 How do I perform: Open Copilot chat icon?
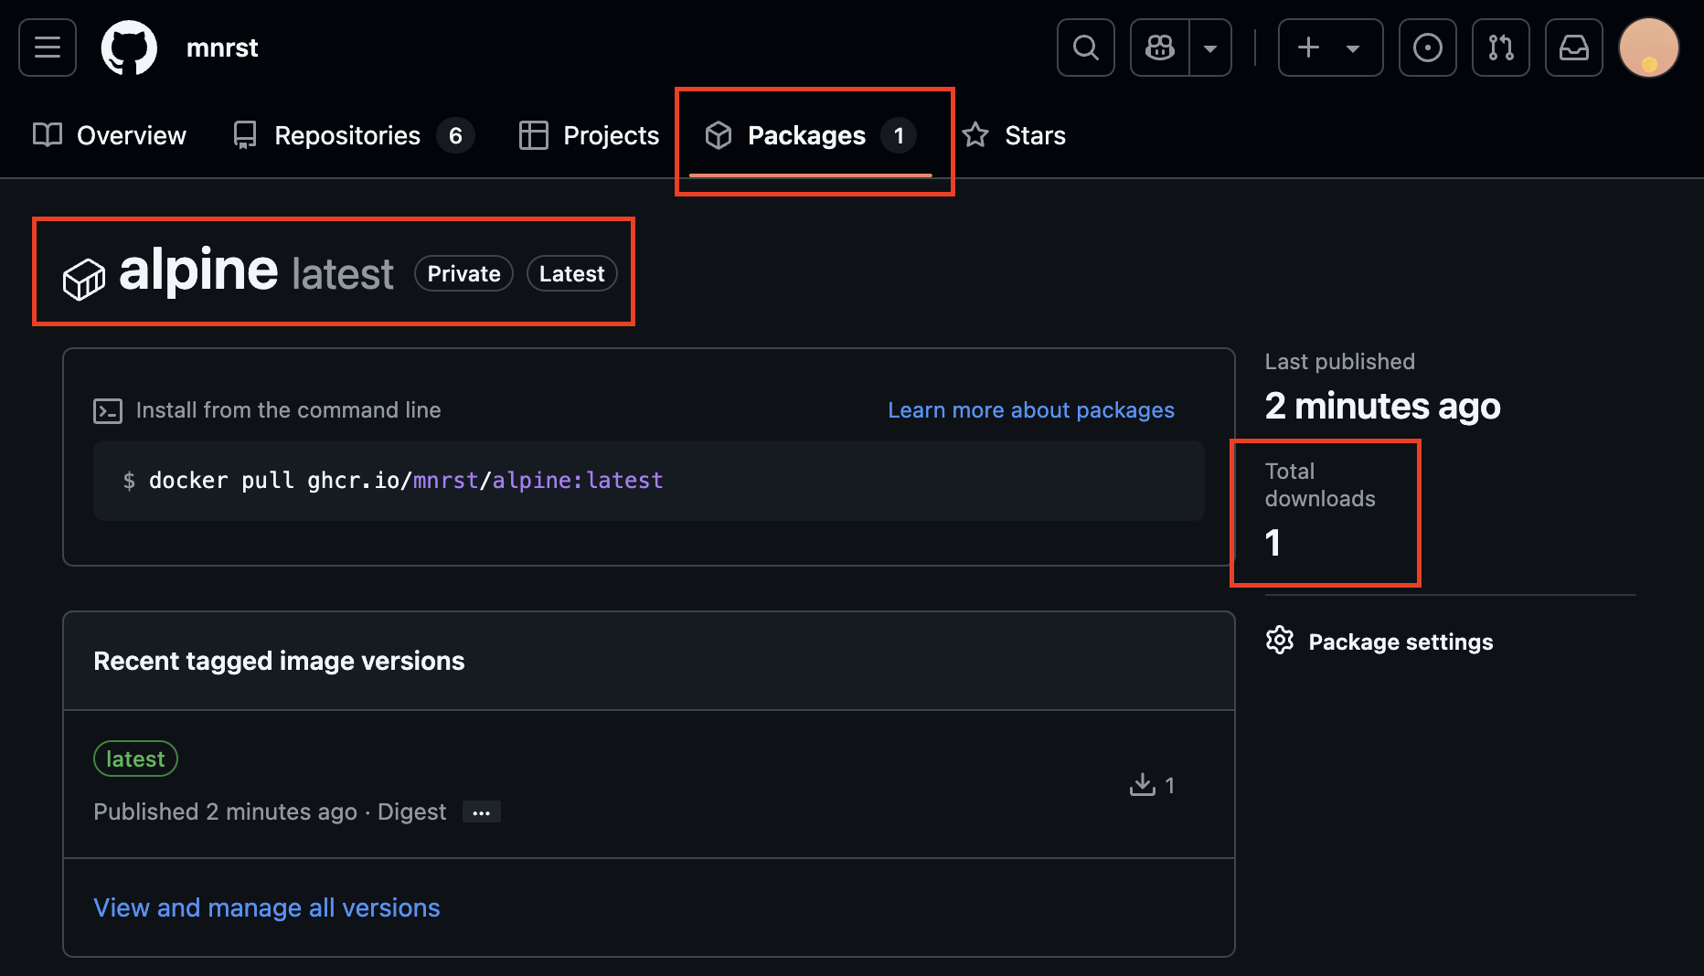click(1160, 48)
